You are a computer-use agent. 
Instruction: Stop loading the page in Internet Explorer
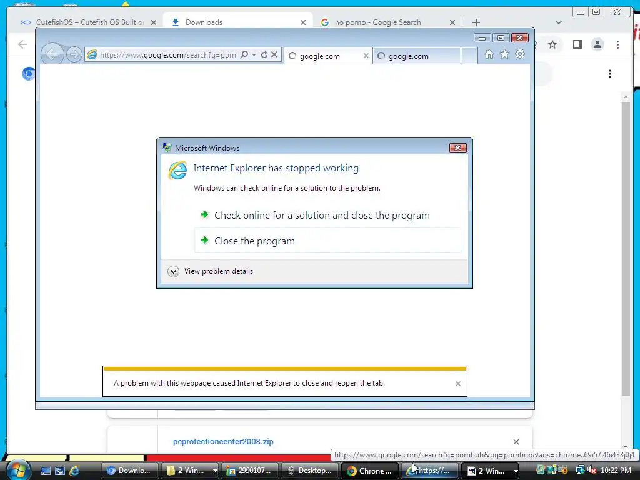(274, 54)
